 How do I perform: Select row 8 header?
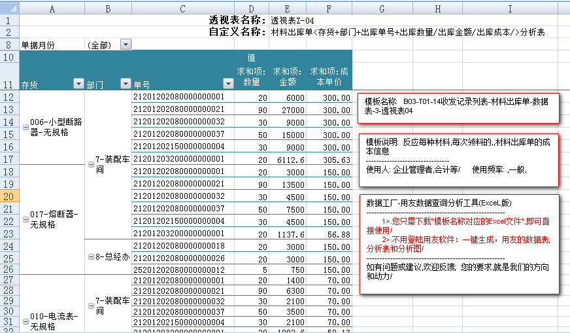[9, 44]
